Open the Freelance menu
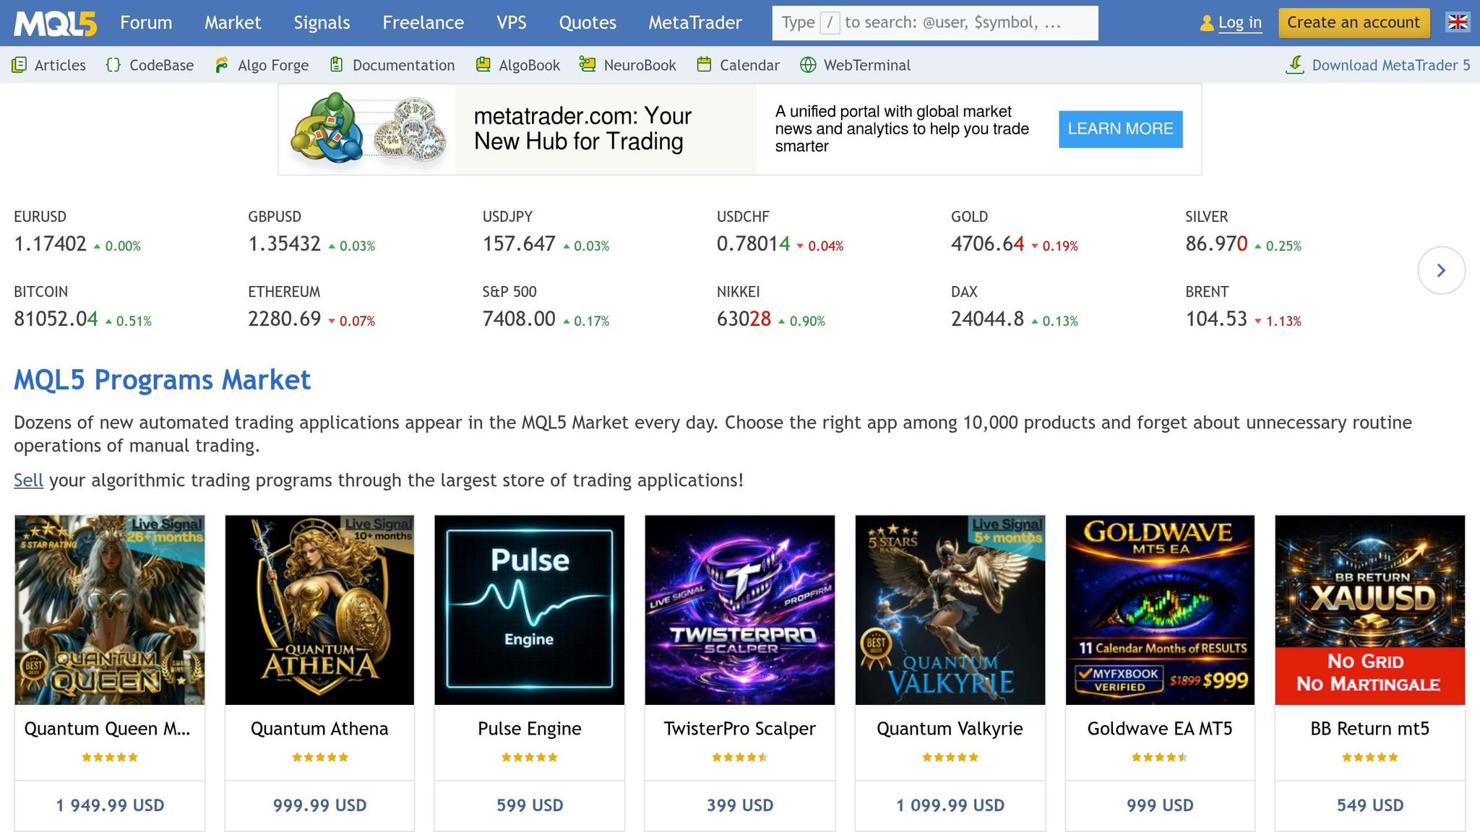This screenshot has width=1480, height=832. point(423,23)
